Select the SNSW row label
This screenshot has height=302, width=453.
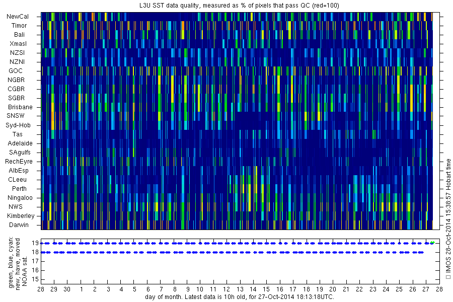tap(16, 116)
